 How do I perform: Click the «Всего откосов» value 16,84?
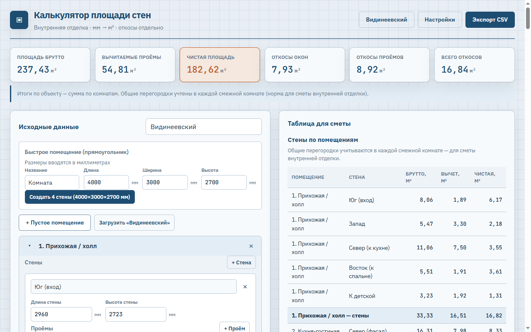tap(455, 69)
